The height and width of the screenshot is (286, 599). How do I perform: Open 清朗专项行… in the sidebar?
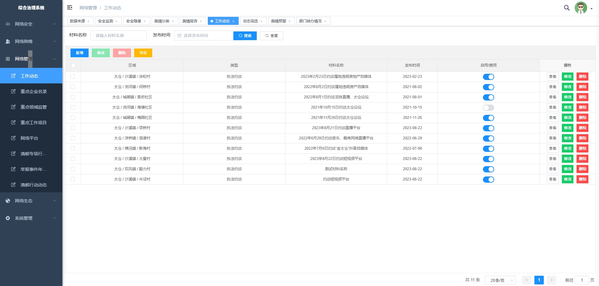click(x=31, y=153)
